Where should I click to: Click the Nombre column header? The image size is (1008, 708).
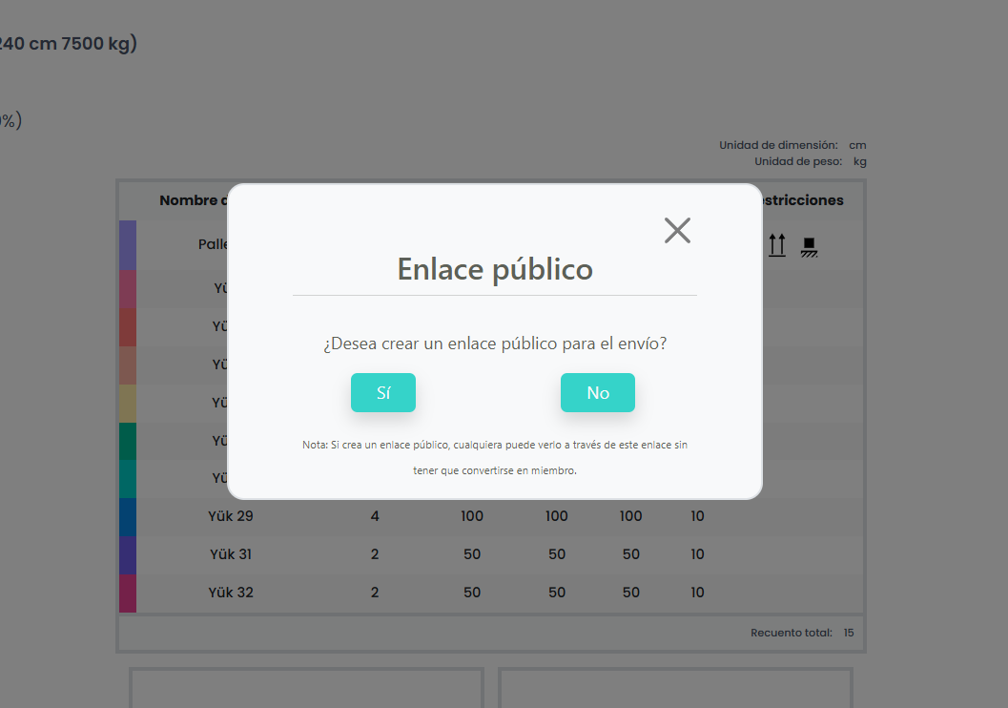(191, 199)
